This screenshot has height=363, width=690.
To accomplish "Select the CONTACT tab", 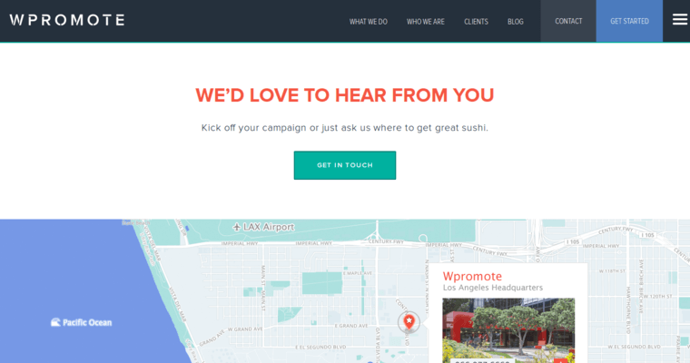I will coord(568,21).
